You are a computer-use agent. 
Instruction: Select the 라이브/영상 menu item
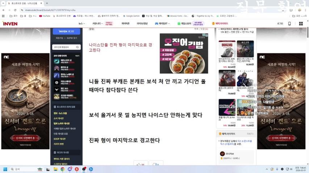pos(142,23)
